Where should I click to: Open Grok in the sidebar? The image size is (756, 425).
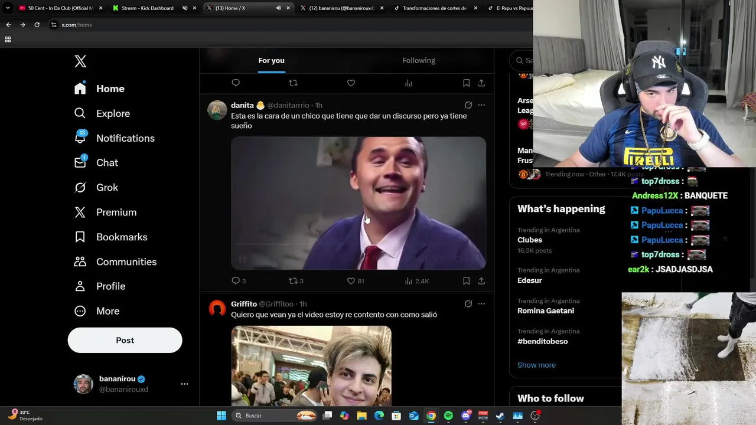[x=96, y=187]
